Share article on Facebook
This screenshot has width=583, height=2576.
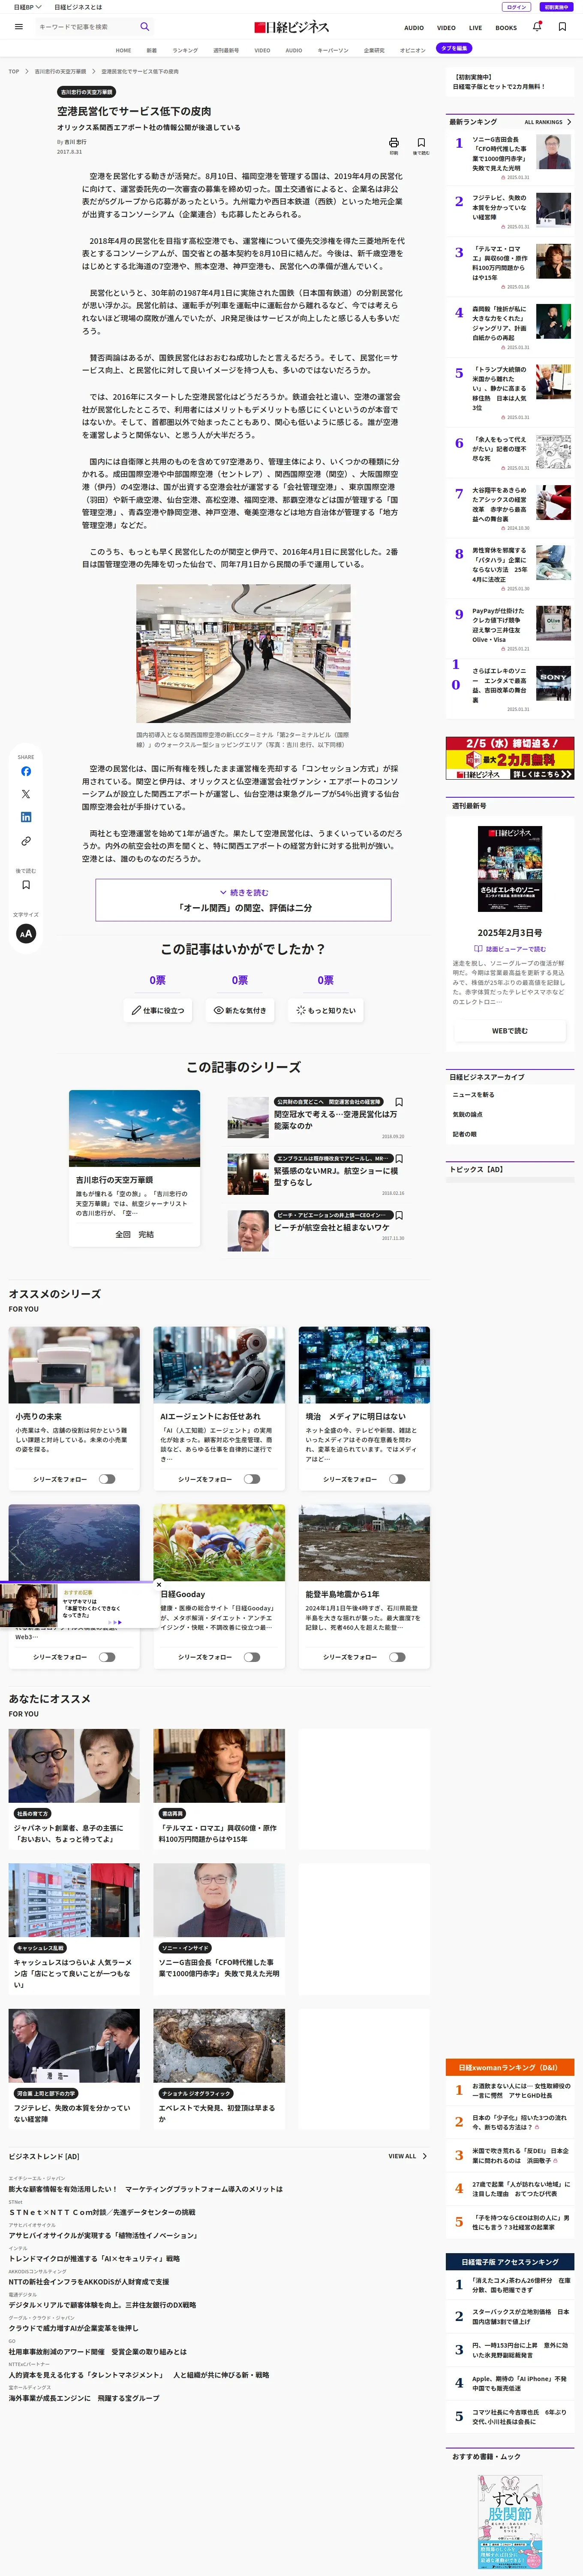coord(26,771)
